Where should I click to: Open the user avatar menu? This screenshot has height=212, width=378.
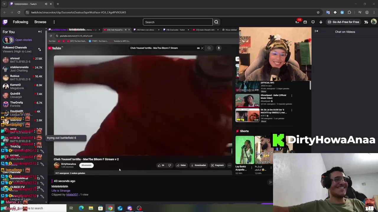point(374,22)
